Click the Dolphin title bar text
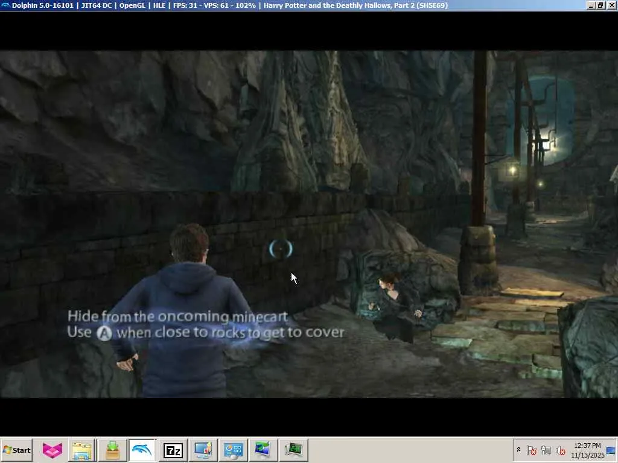The image size is (618, 463). point(230,5)
